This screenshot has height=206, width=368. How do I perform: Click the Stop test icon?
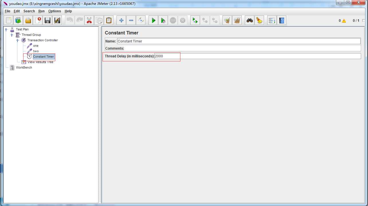[173, 20]
